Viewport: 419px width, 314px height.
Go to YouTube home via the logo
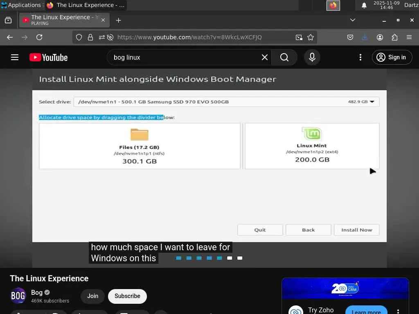pyautogui.click(x=49, y=57)
